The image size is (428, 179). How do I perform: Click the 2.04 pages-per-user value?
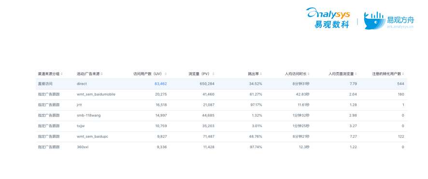click(x=353, y=94)
